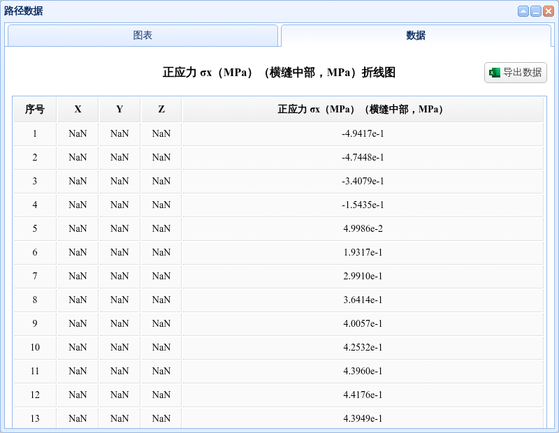Click the 序号 column header

point(34,109)
